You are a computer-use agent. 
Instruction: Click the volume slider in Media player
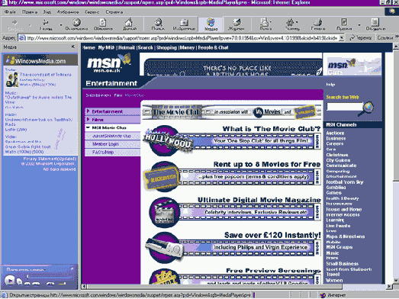[x=63, y=283]
